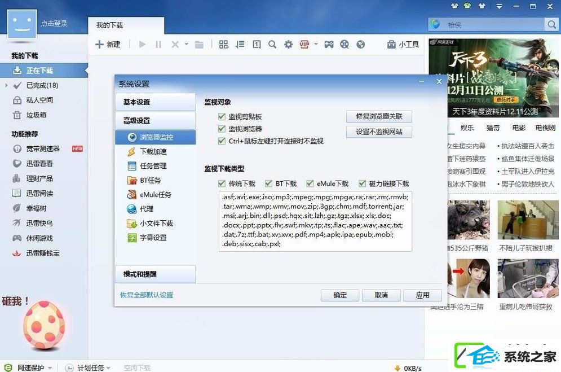This screenshot has width=561, height=372.
Task: Open the 天下3 game ad banner
Action: [x=494, y=78]
